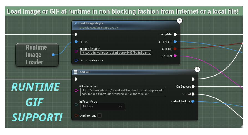
Task: Click the On Success execution pin
Action: 193,87
